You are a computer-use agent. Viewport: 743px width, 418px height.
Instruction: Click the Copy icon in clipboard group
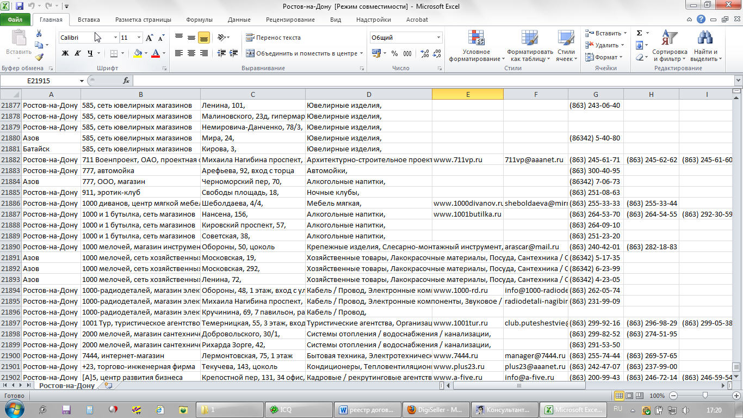pyautogui.click(x=39, y=46)
